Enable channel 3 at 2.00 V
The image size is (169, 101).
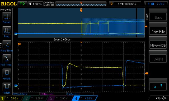[60, 98]
